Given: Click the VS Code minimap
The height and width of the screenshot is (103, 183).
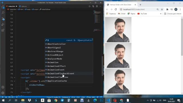Looking at the screenshot, I should [97, 21].
